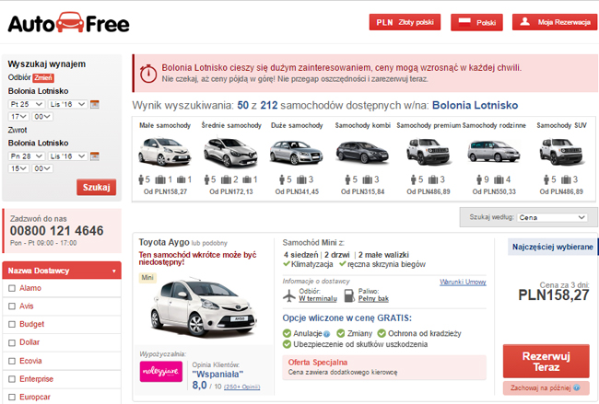This screenshot has height=404, width=599.
Task: Click the nolegiare supplier logo
Action: click(161, 371)
